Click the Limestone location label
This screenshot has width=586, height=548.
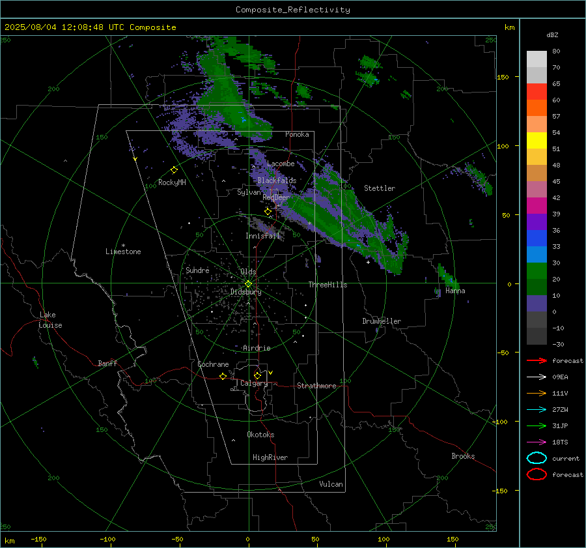coord(123,252)
